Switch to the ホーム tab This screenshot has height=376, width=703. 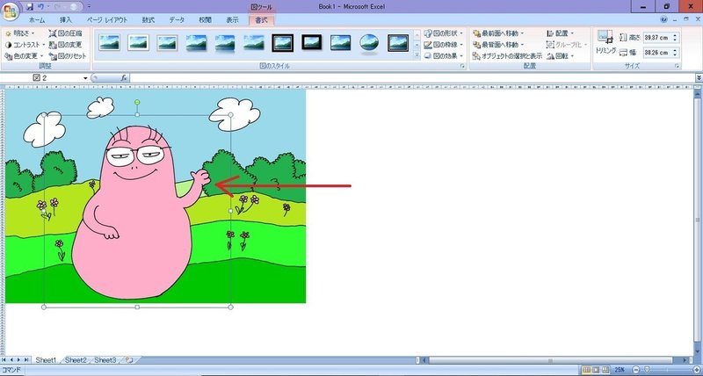point(37,20)
